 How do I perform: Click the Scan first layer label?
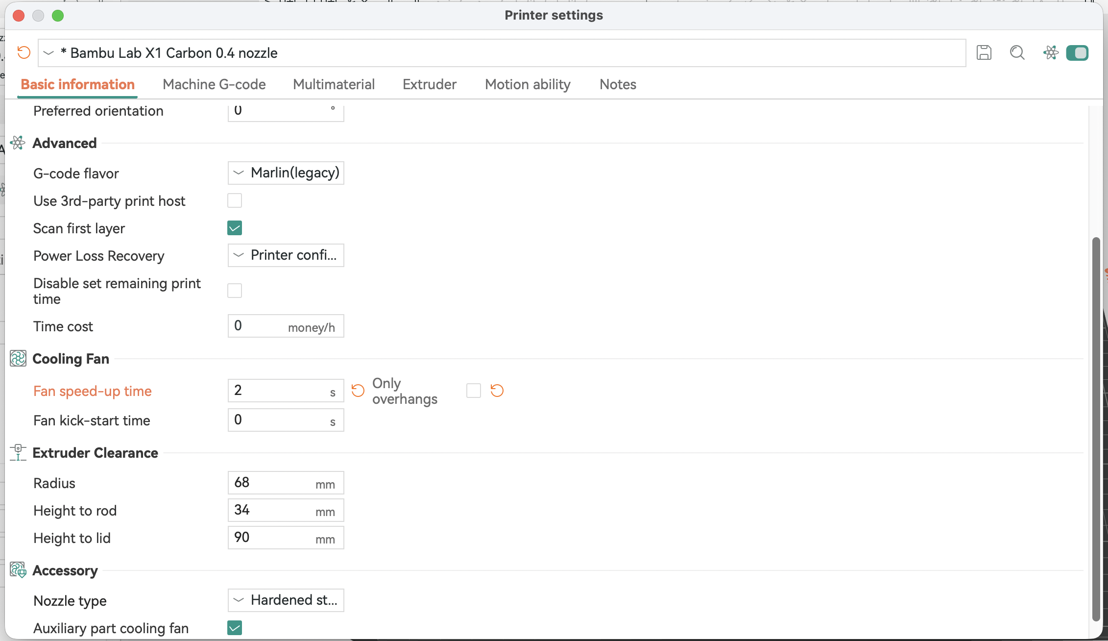pos(79,228)
